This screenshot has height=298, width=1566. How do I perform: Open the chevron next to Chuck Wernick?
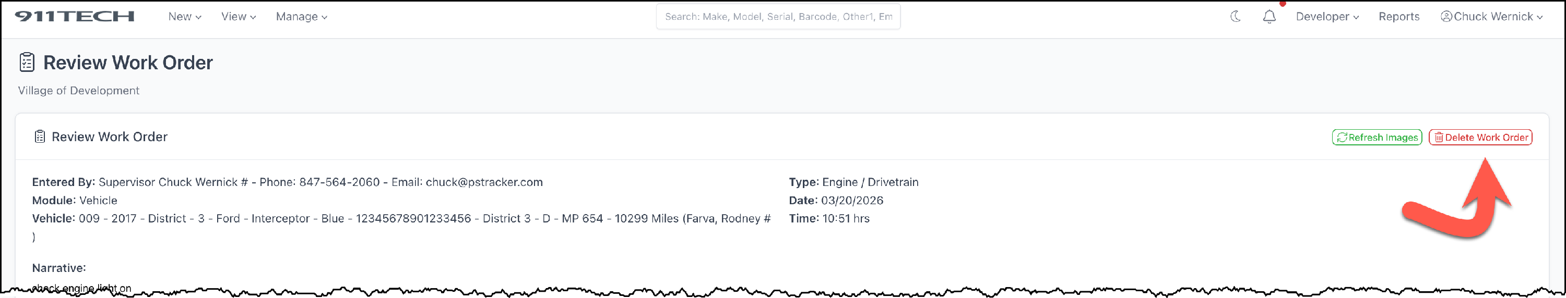point(1539,17)
